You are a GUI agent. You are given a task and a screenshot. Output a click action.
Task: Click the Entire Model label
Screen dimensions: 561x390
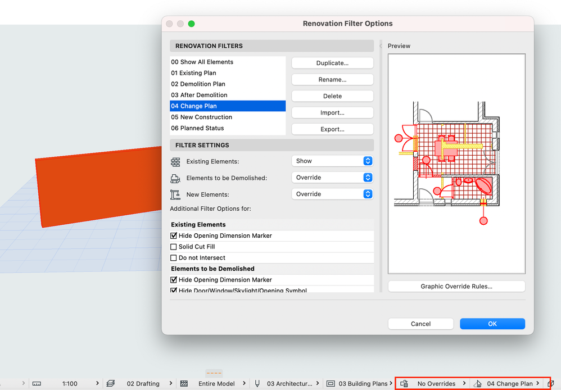[x=216, y=384]
